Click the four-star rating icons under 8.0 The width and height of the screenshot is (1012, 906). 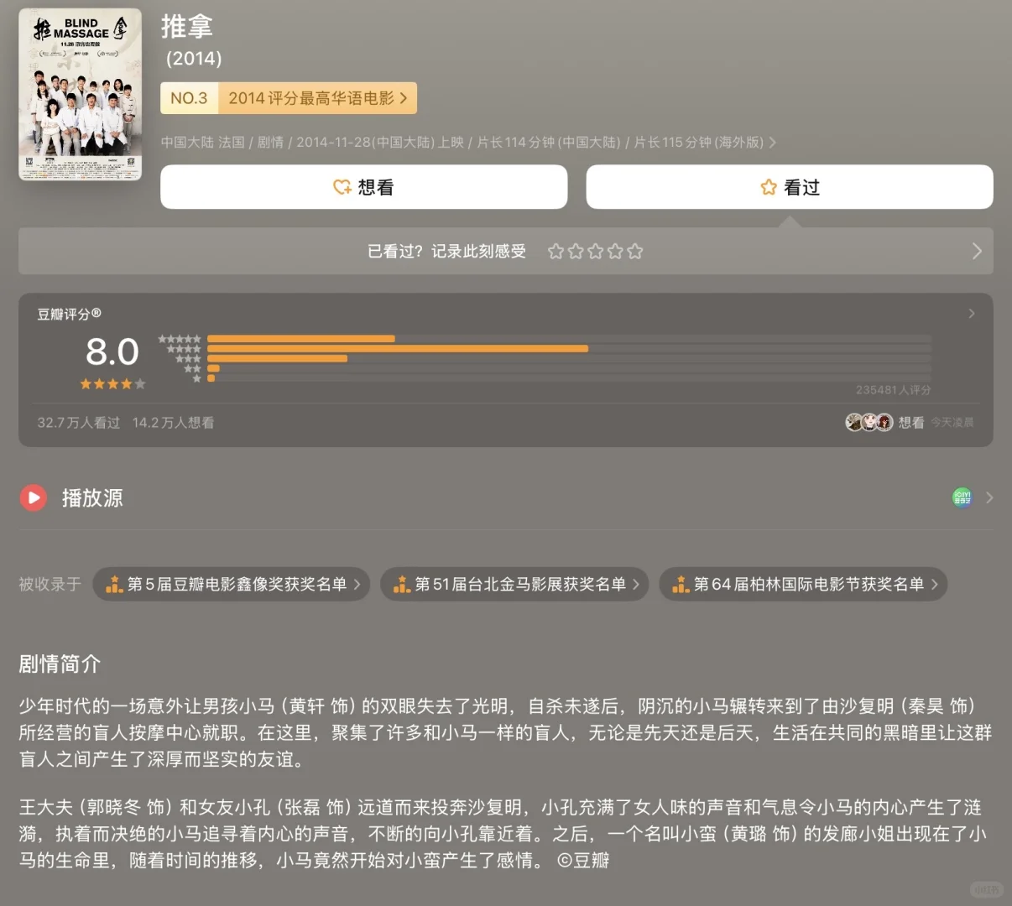click(x=112, y=384)
